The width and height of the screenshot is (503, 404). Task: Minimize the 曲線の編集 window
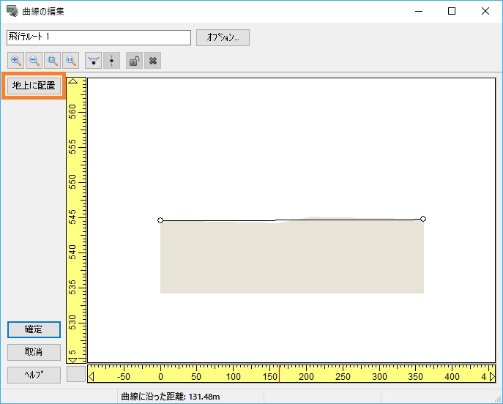419,11
